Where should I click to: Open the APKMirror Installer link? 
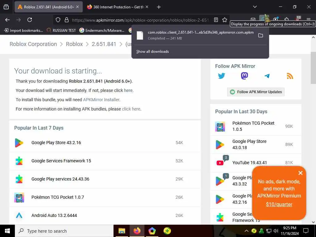pyautogui.click(x=101, y=100)
